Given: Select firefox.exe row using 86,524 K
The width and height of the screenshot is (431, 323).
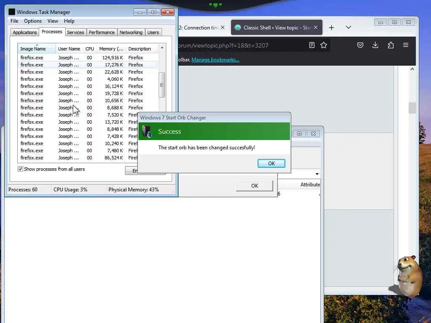Looking at the screenshot, I should point(78,158).
